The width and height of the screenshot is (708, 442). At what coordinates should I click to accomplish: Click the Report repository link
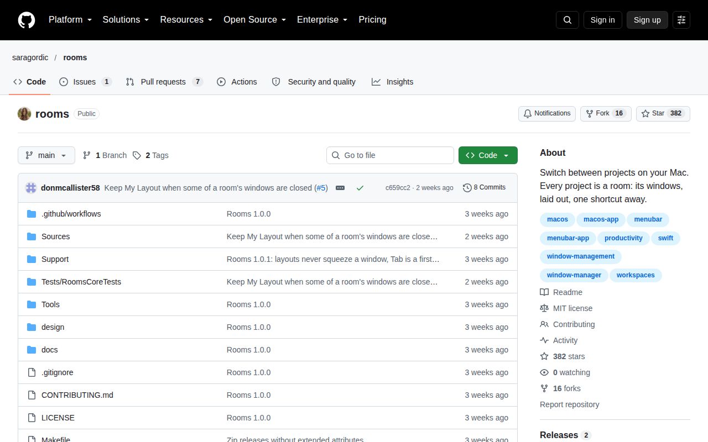(x=570, y=404)
